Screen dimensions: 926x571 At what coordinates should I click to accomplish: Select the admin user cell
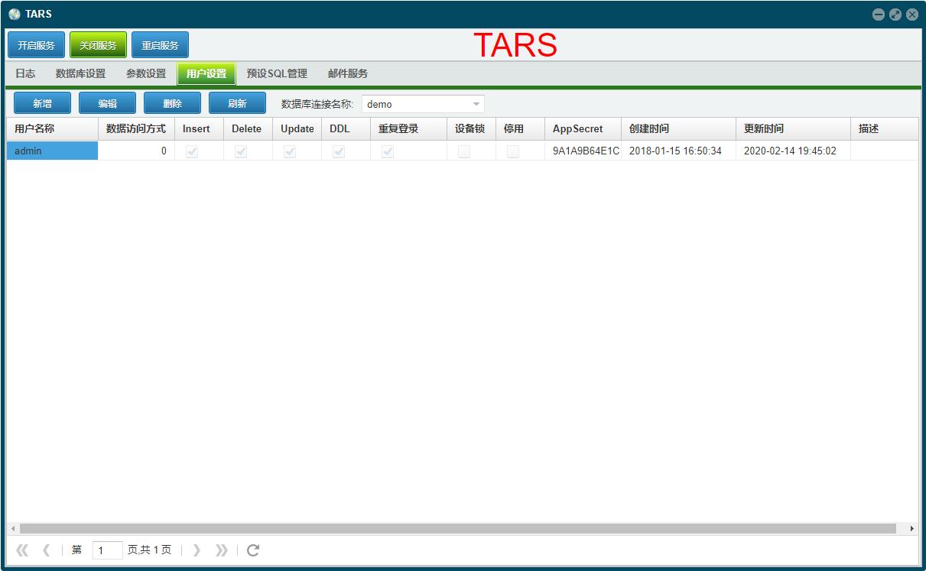pos(52,151)
